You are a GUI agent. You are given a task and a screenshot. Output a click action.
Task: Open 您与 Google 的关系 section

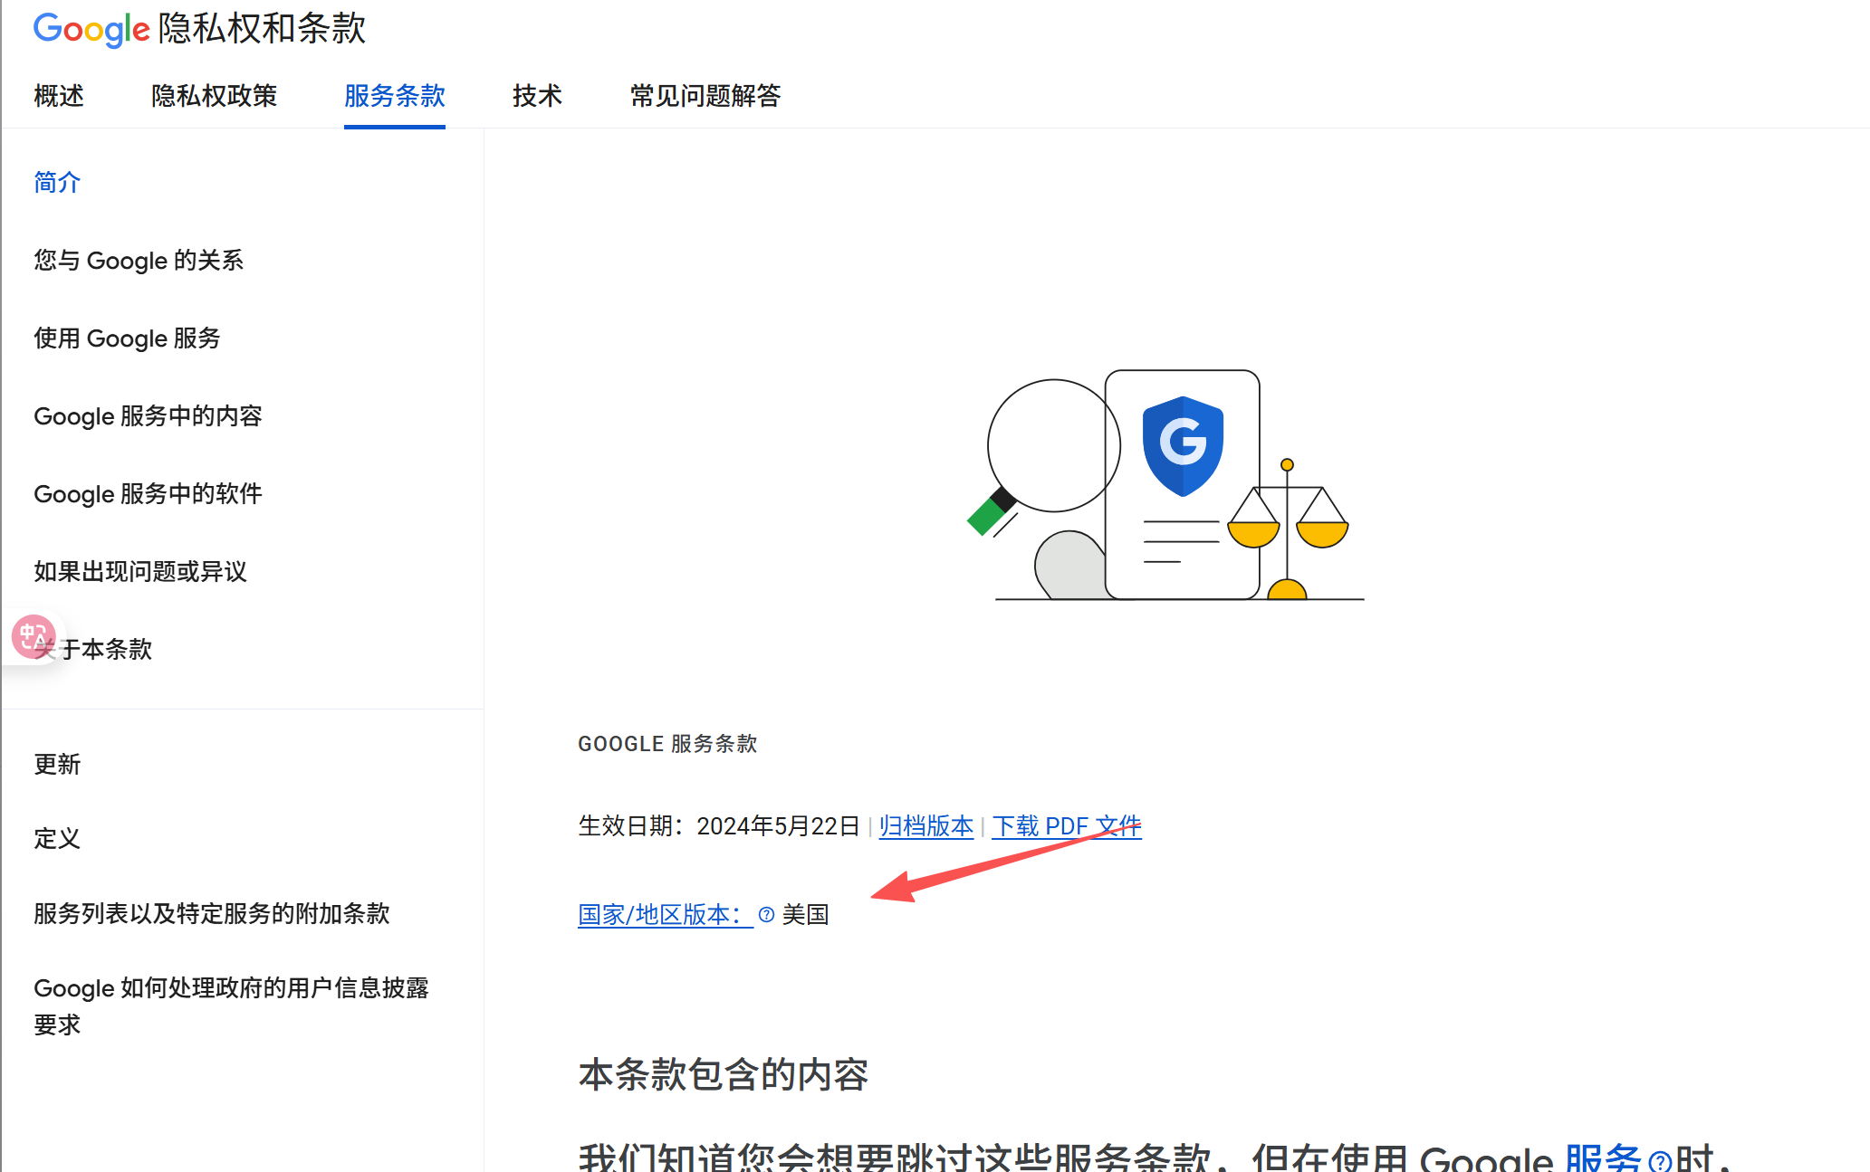tap(139, 261)
